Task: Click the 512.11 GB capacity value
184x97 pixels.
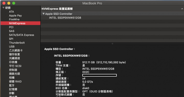Action: [x=104, y=62]
